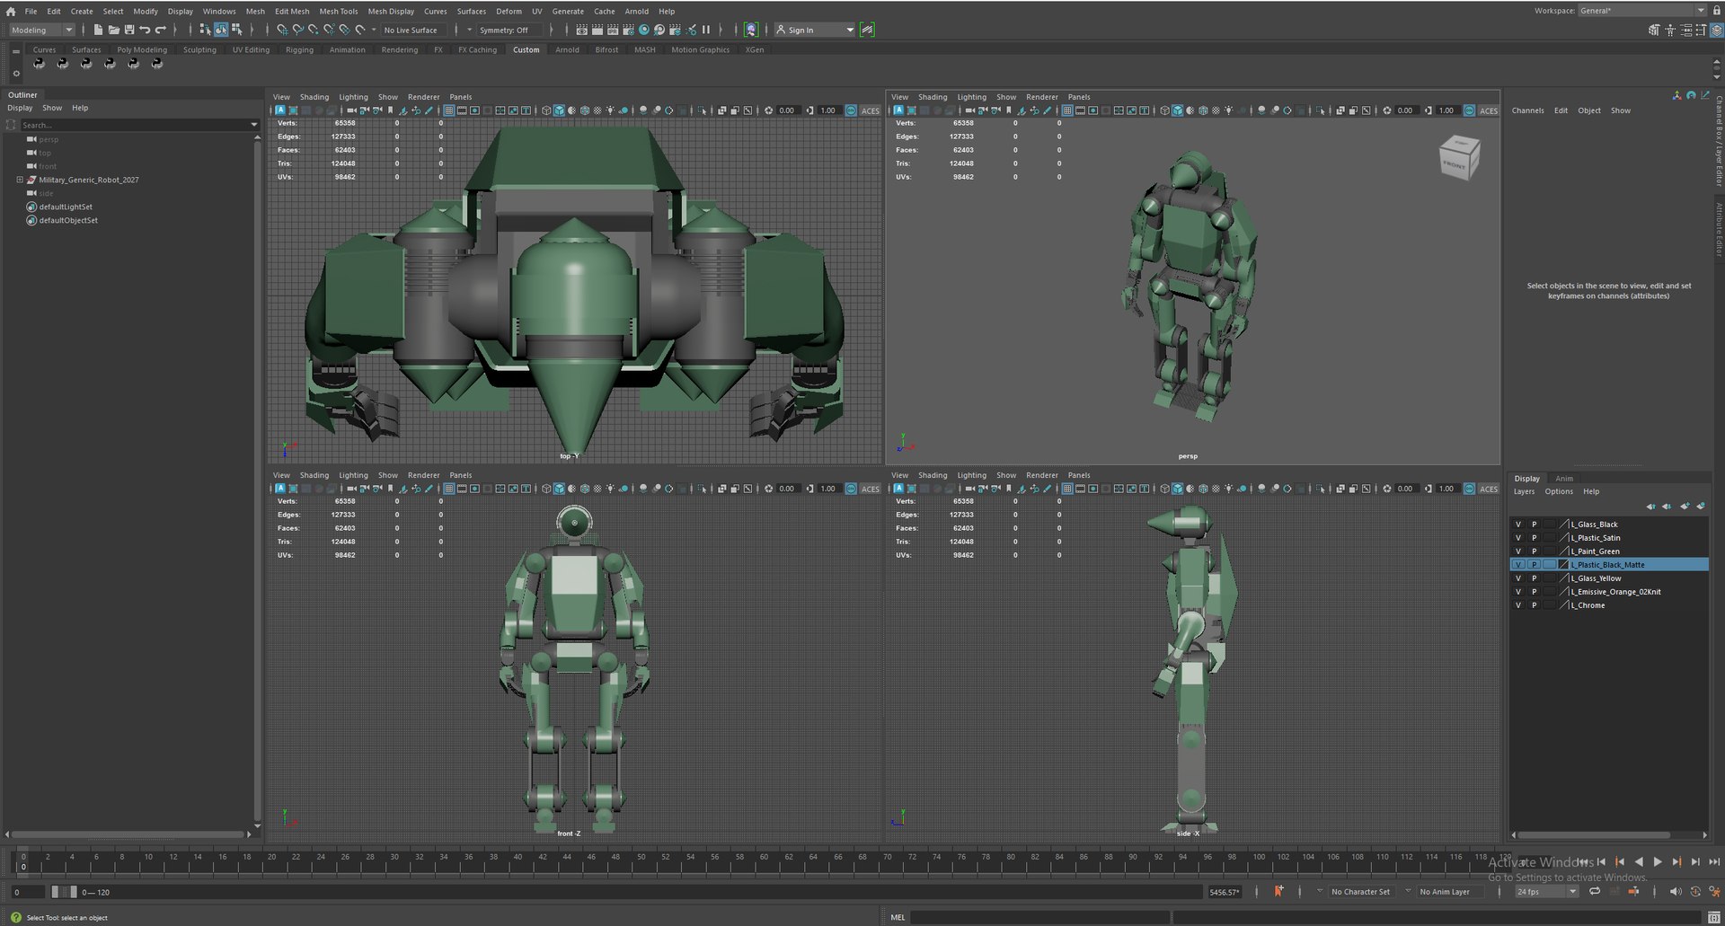Click the bookmark icon on range slider bar
Viewport: 1725px width, 926px height.
(1278, 891)
